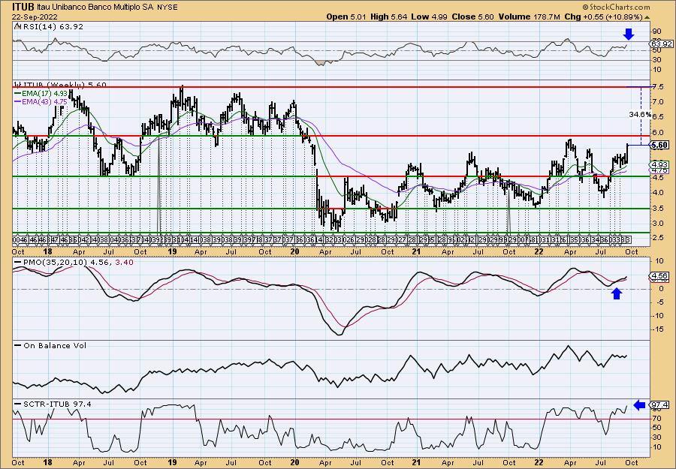
Task: Click the NYSE exchange label
Action: point(166,8)
